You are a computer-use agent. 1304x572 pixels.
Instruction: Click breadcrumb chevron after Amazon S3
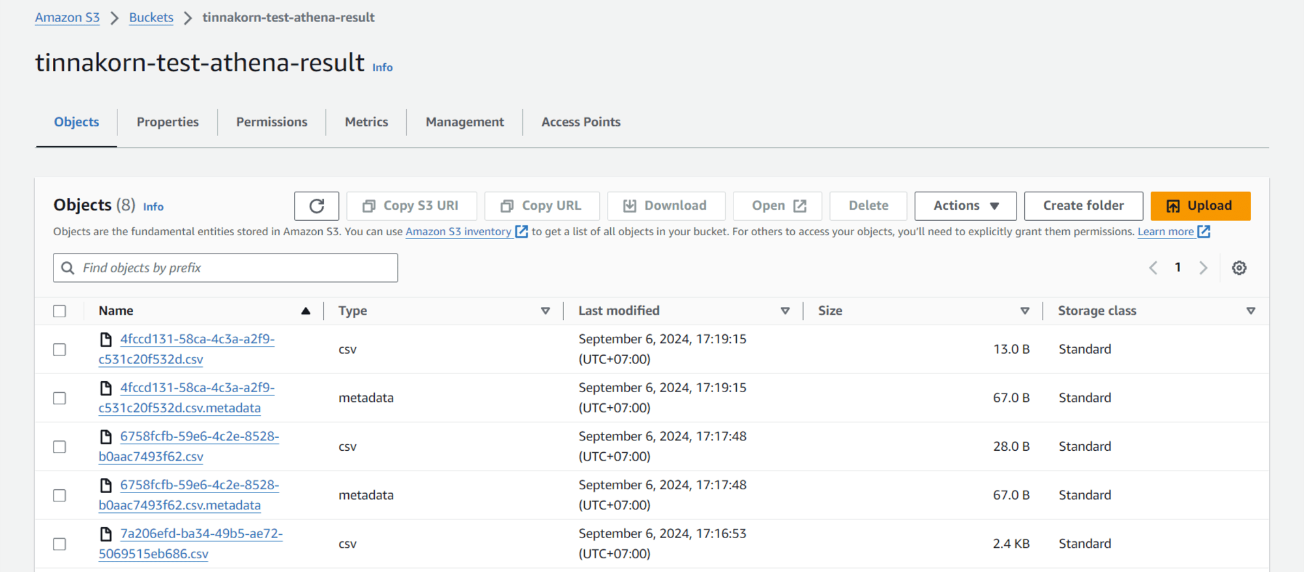[115, 18]
